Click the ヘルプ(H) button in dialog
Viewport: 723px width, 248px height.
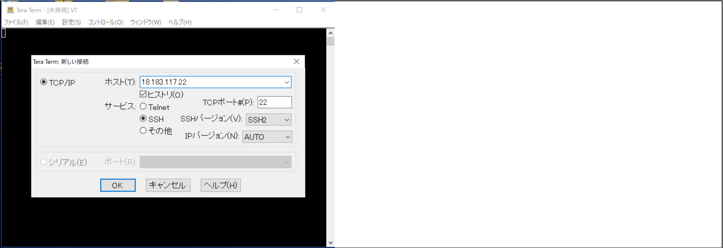point(221,185)
